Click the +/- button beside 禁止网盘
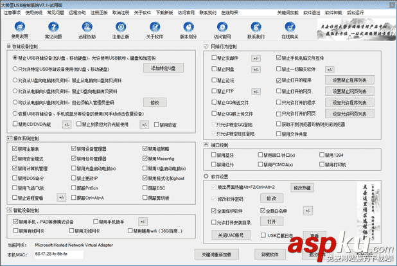The image size is (397, 266). (x=256, y=69)
